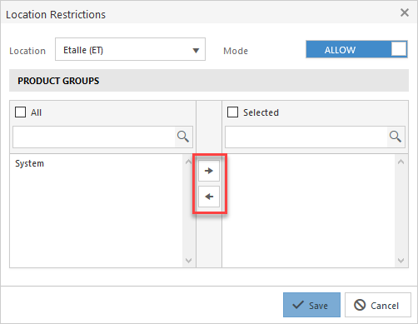This screenshot has width=418, height=324.
Task: Click the PRODUCT GROUPS section header
Action: point(209,81)
